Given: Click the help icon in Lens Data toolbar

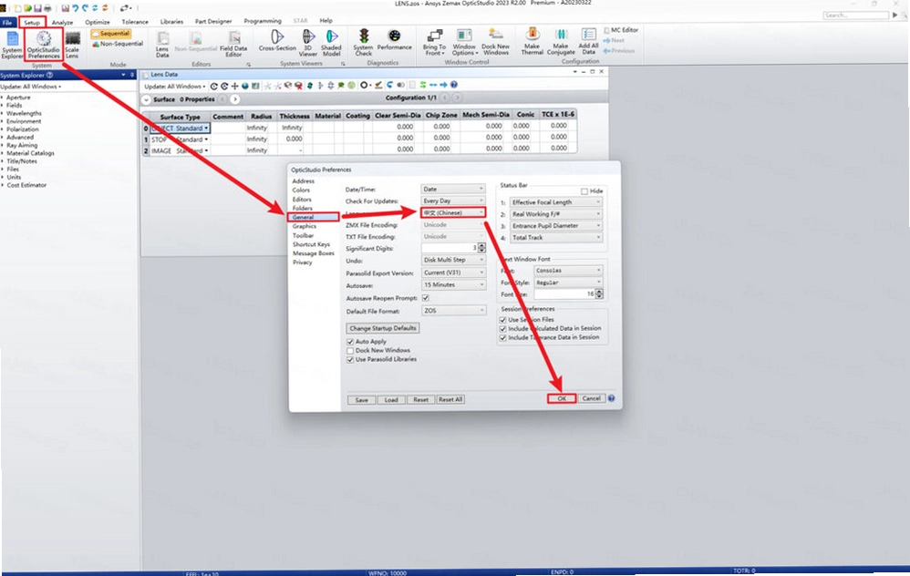Looking at the screenshot, I should coord(454,86).
